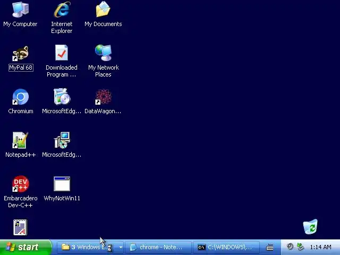Image resolution: width=340 pixels, height=255 pixels.
Task: Select the document icon below Dev-C++
Action: pyautogui.click(x=20, y=227)
